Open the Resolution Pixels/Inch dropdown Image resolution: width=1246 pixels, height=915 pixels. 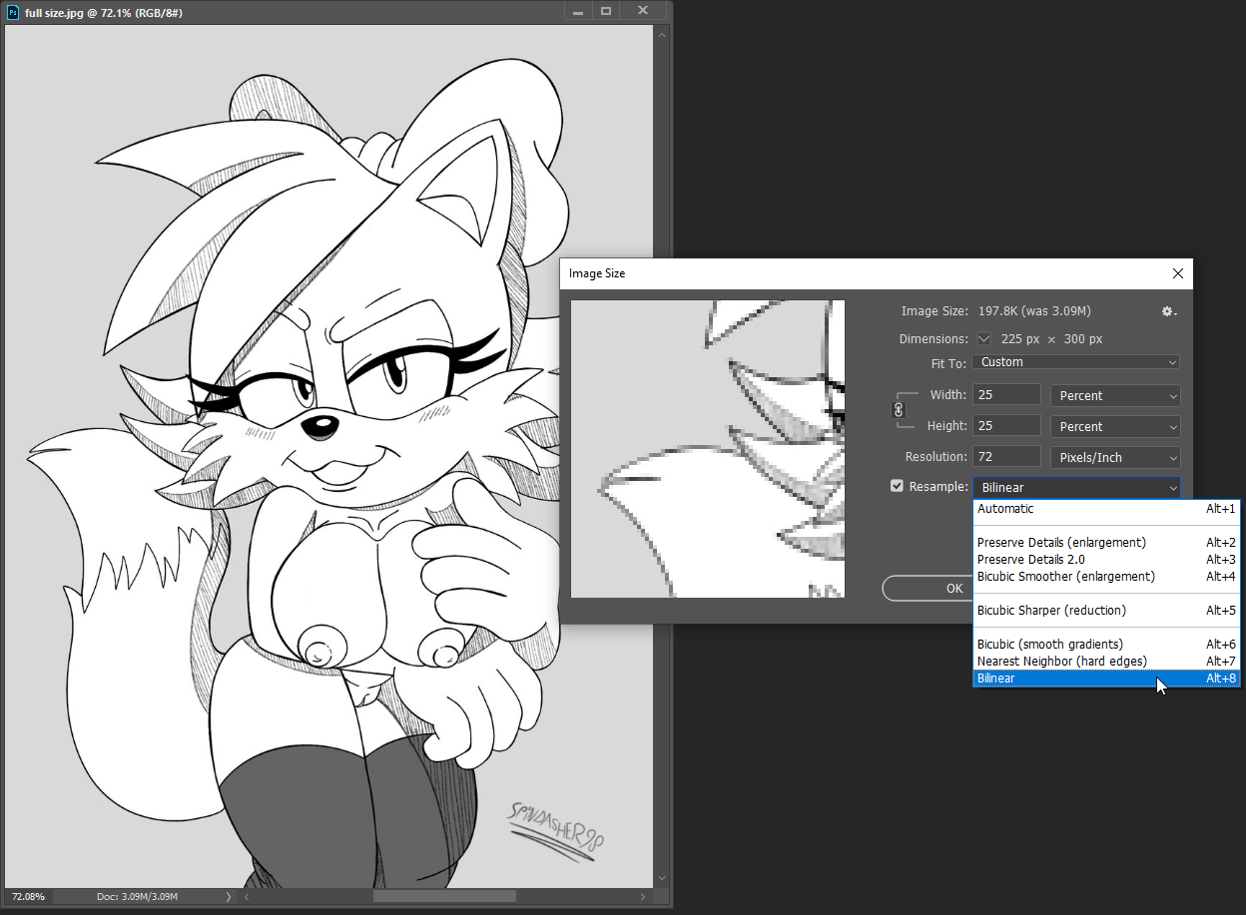pyautogui.click(x=1115, y=457)
